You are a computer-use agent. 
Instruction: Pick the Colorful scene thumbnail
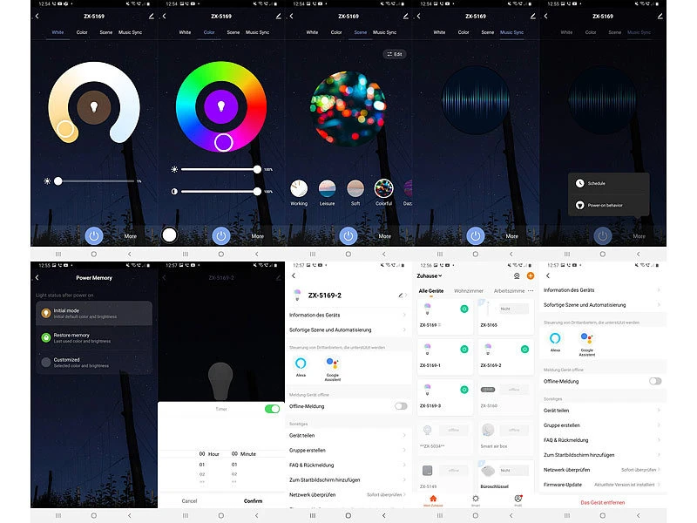[x=383, y=188]
